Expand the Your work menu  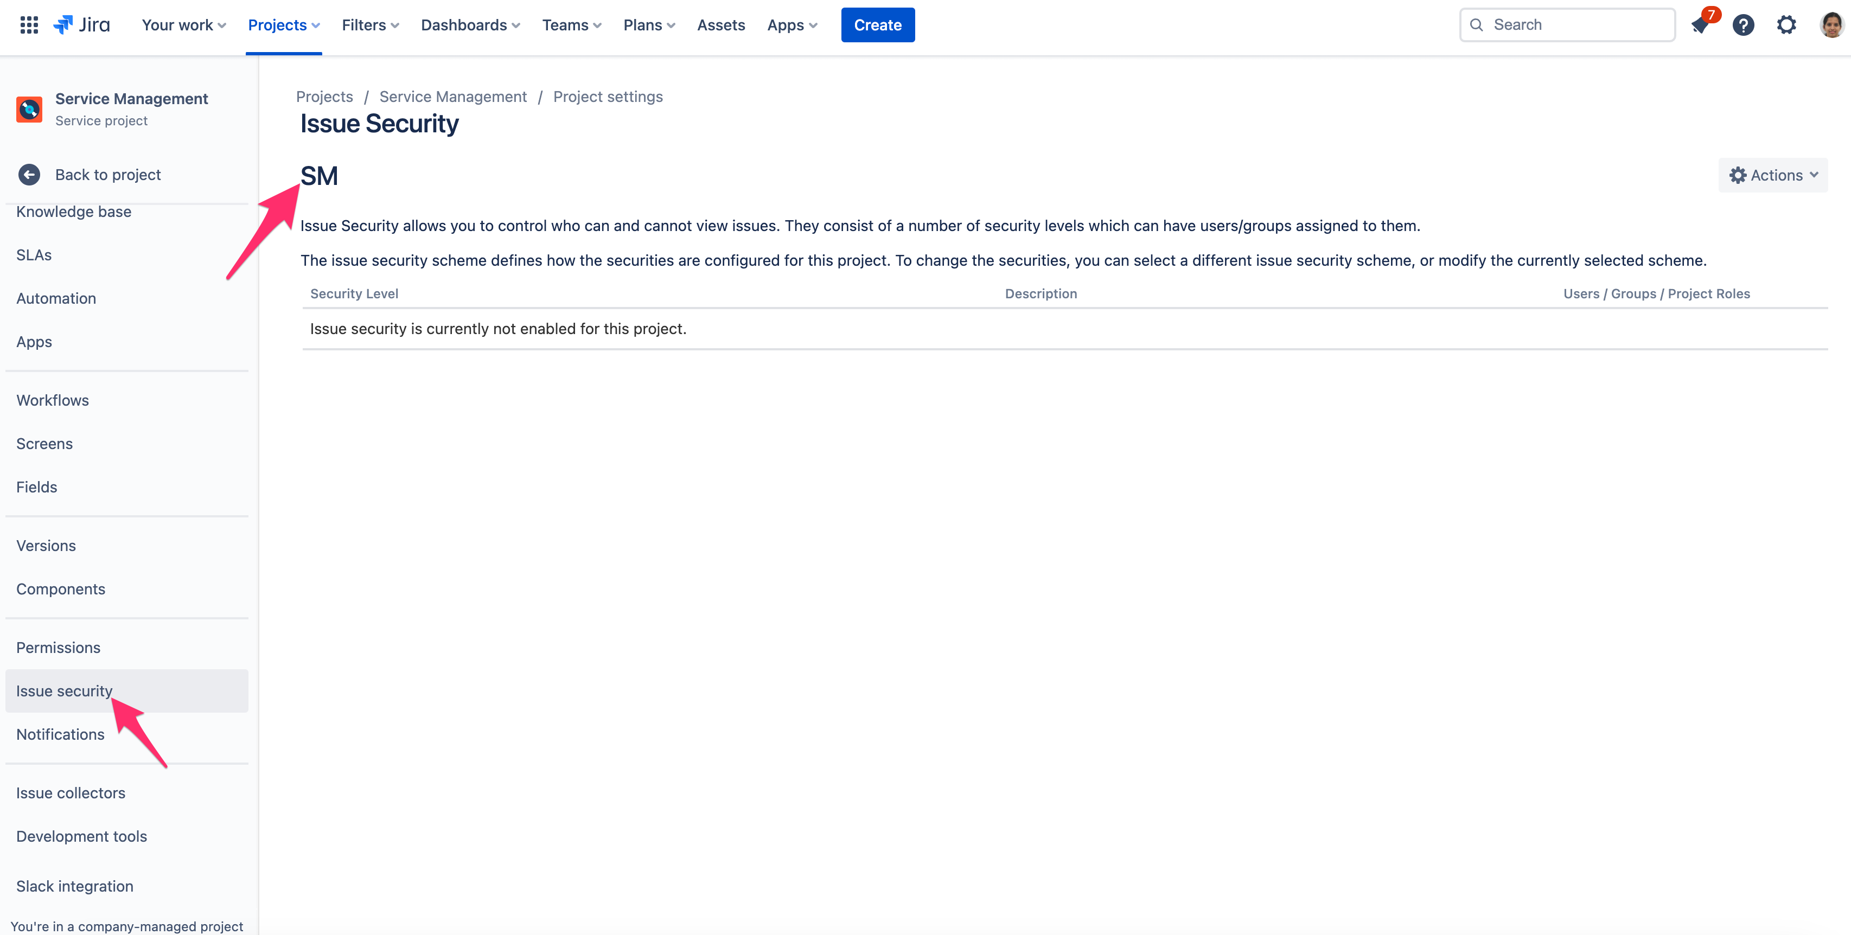[x=184, y=25]
